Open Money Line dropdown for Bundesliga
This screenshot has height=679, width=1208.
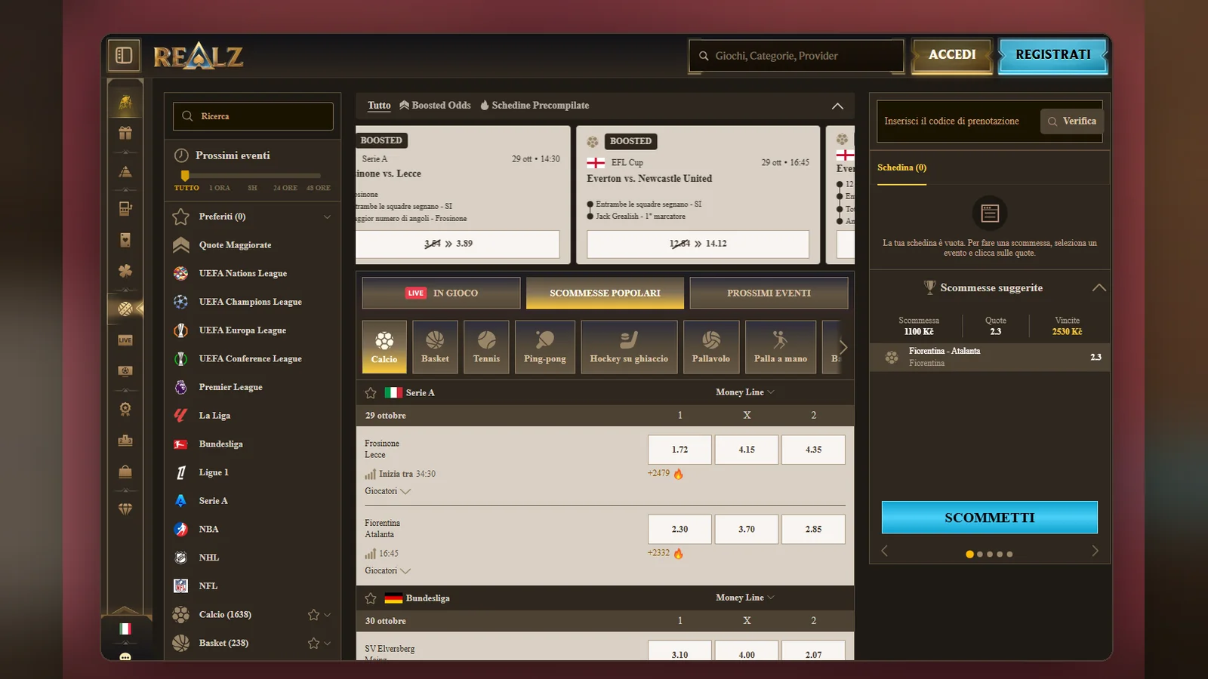point(745,598)
